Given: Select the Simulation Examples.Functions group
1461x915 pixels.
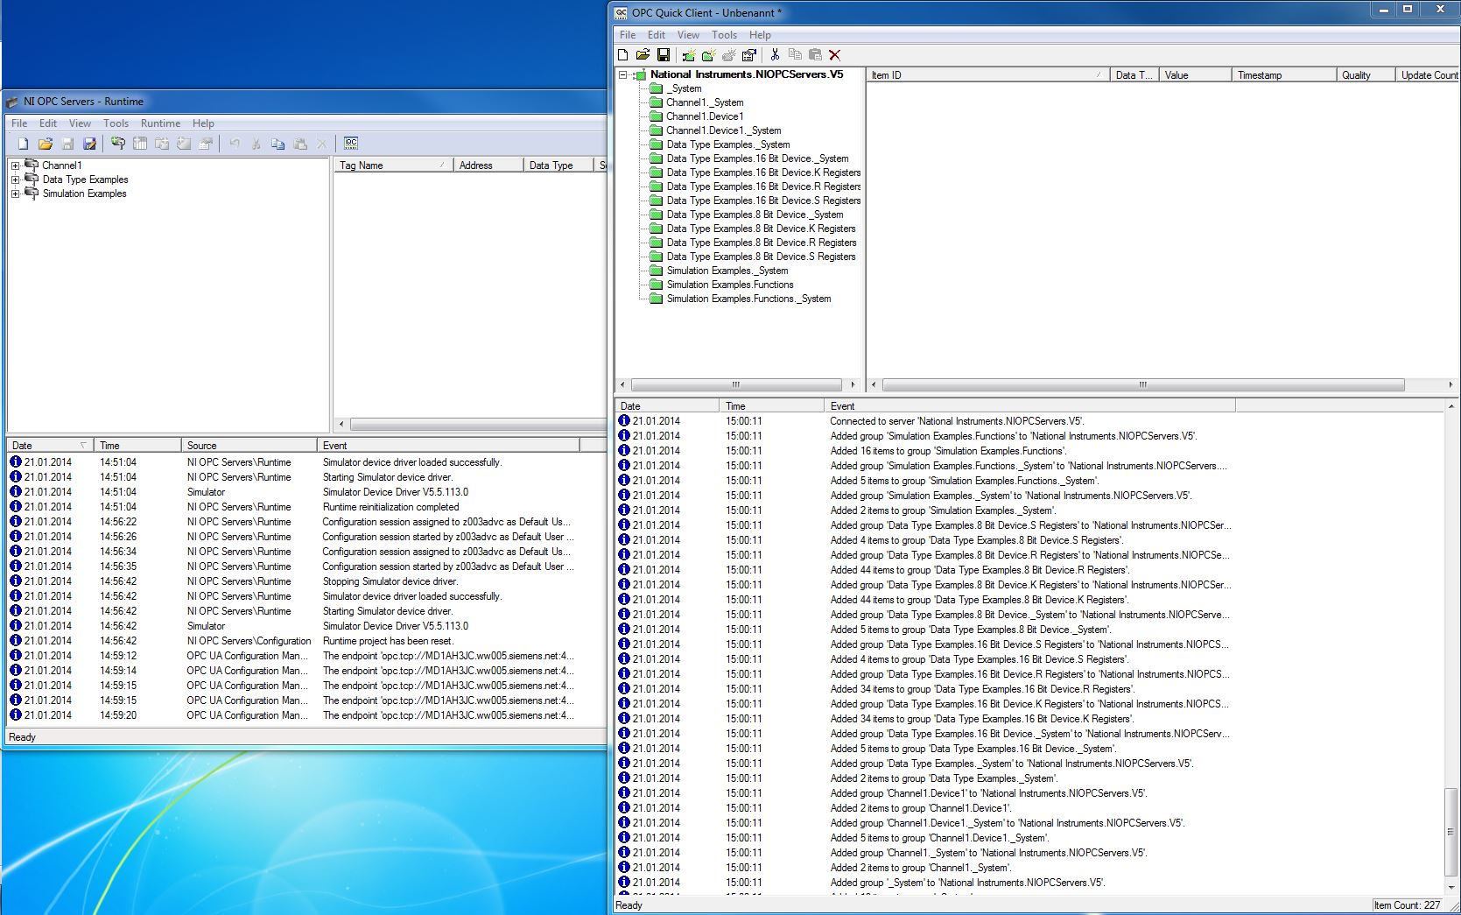Looking at the screenshot, I should 729,285.
